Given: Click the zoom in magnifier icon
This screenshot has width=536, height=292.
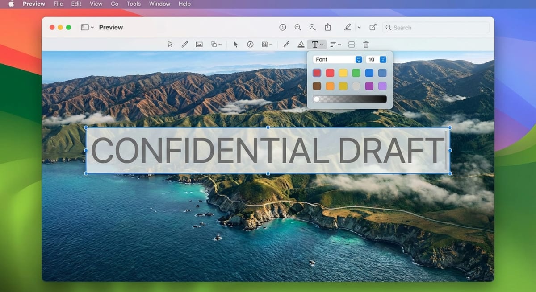Looking at the screenshot, I should pos(313,27).
